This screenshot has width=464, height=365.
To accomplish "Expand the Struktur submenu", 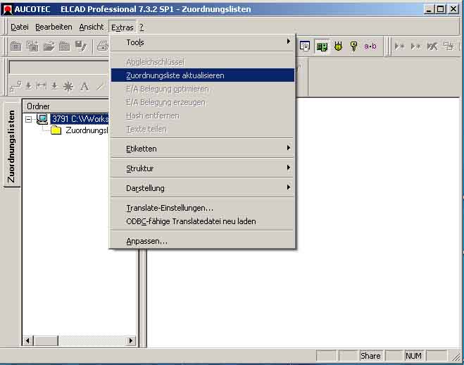I will coord(203,168).
